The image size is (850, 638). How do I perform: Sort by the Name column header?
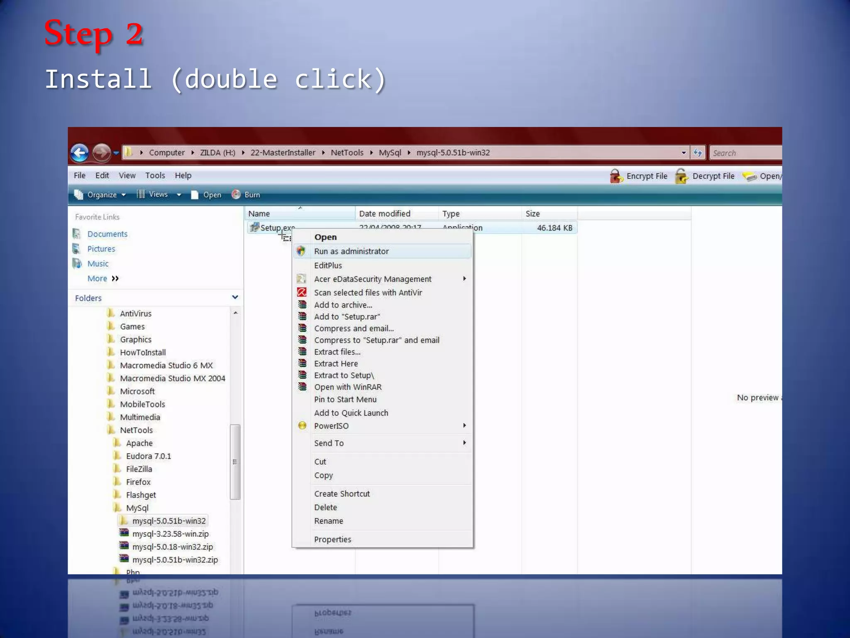(x=300, y=213)
